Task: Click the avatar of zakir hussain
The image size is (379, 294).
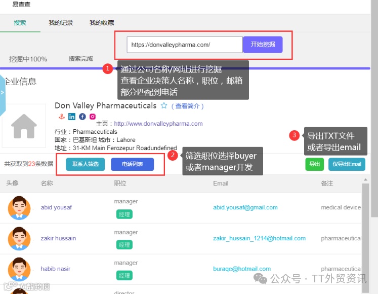Action: (19, 239)
